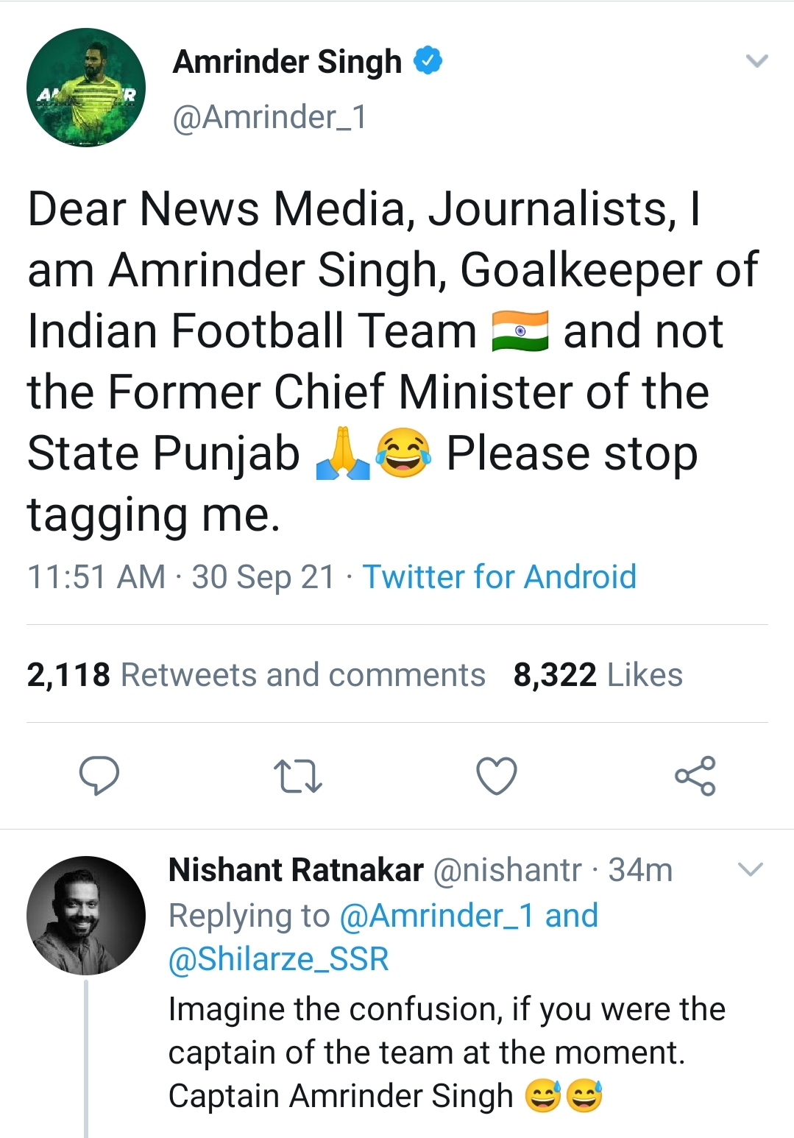The image size is (794, 1138).
Task: Open the share options icon
Action: coord(695,776)
